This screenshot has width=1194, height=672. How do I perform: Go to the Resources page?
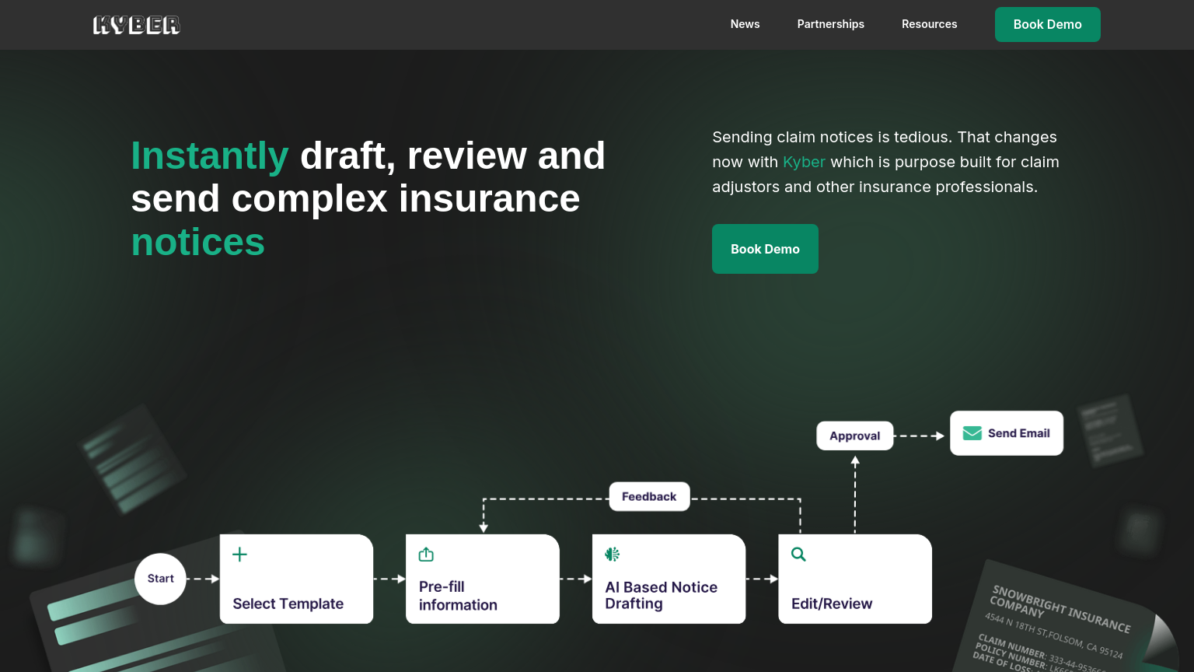tap(929, 24)
